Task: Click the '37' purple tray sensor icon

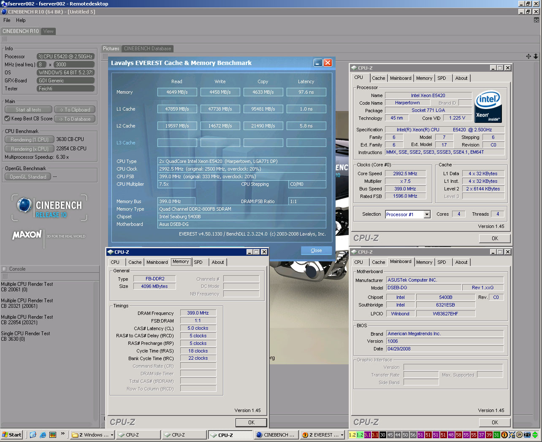Action: click(x=481, y=434)
